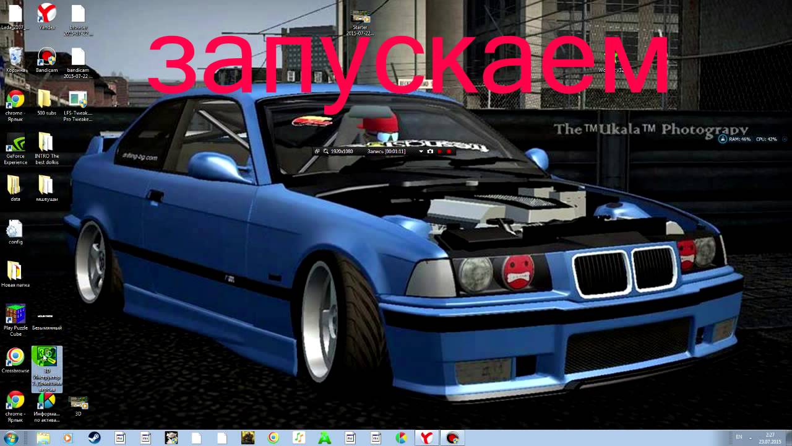Open GeForce Experience desktop shortcut

pos(15,149)
